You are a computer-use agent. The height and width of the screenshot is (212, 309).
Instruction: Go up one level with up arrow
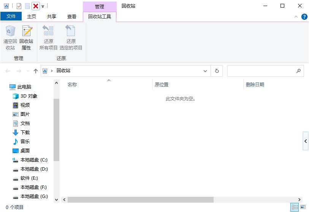tap(36, 71)
